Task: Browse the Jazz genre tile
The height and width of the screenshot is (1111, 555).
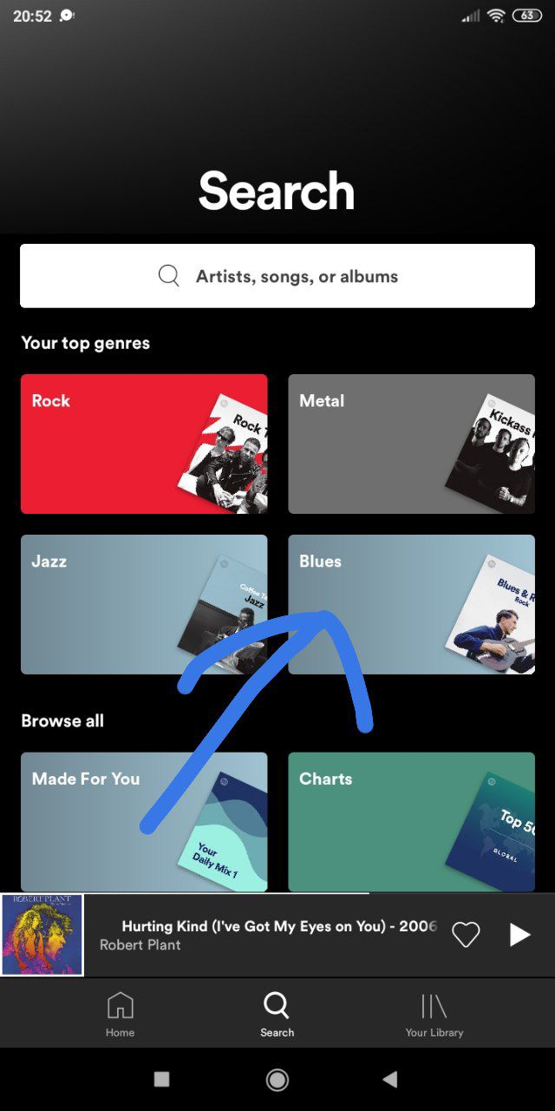Action: click(x=144, y=604)
